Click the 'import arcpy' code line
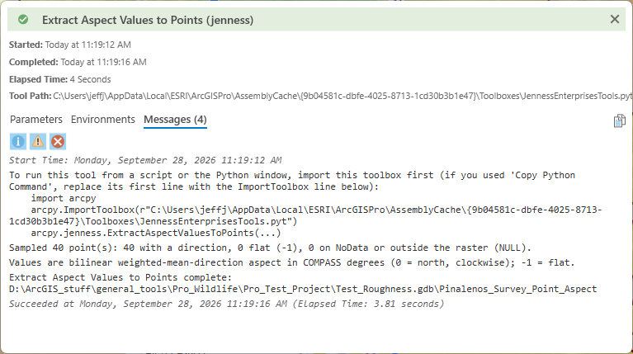 (64, 198)
